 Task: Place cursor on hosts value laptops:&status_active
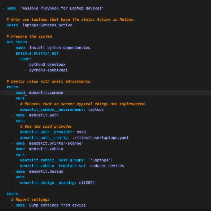[47, 25]
